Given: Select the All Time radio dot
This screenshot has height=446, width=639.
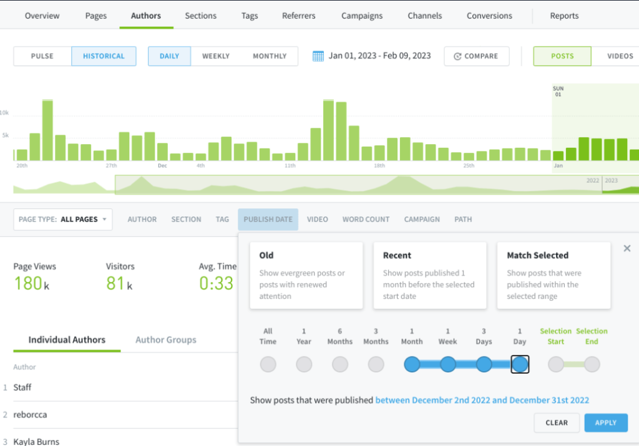Looking at the screenshot, I should click(x=268, y=364).
